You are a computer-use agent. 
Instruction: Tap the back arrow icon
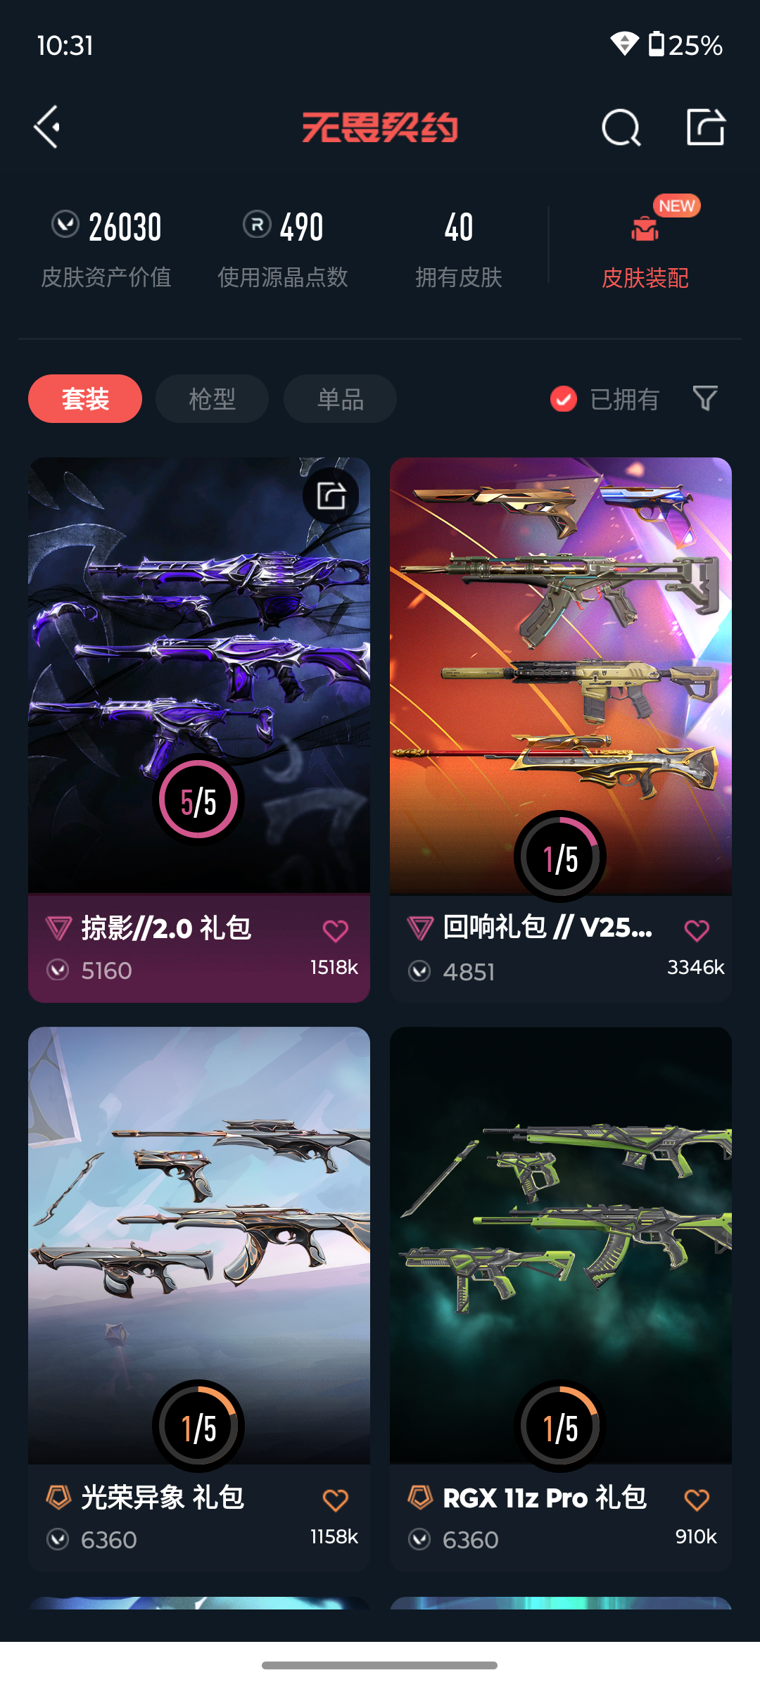point(47,127)
